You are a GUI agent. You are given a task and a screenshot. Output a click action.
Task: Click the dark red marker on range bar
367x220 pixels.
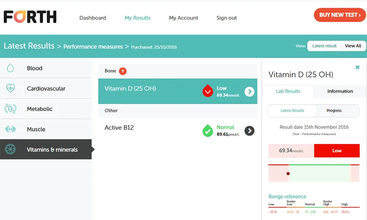[288, 174]
